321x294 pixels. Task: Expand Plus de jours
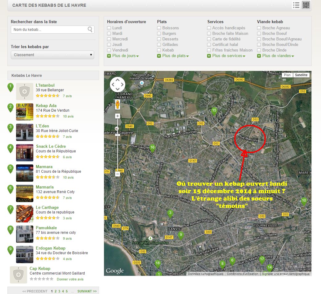(x=123, y=56)
